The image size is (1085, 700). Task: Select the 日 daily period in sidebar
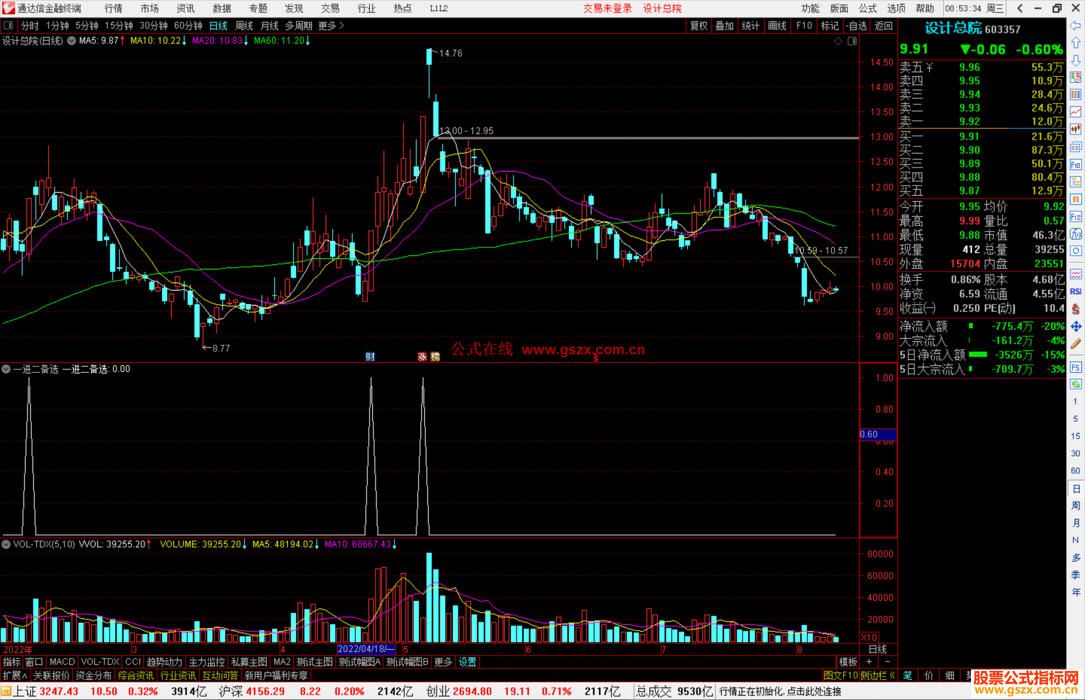coord(1075,489)
